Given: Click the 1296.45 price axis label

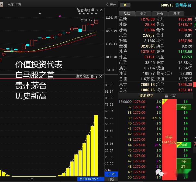Looking at the screenshot, I should (111, 18).
